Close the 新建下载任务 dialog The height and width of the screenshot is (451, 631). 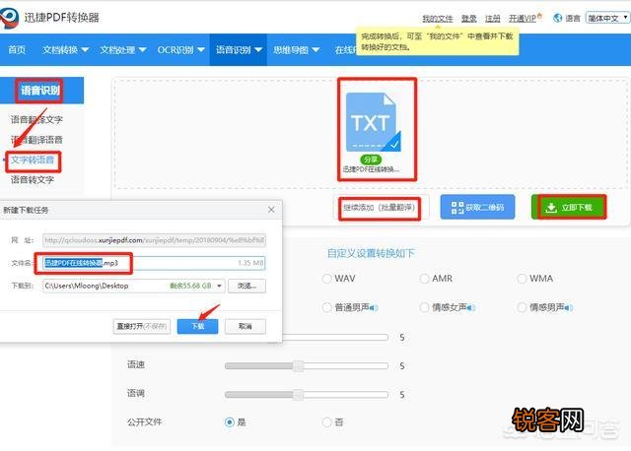pyautogui.click(x=271, y=210)
